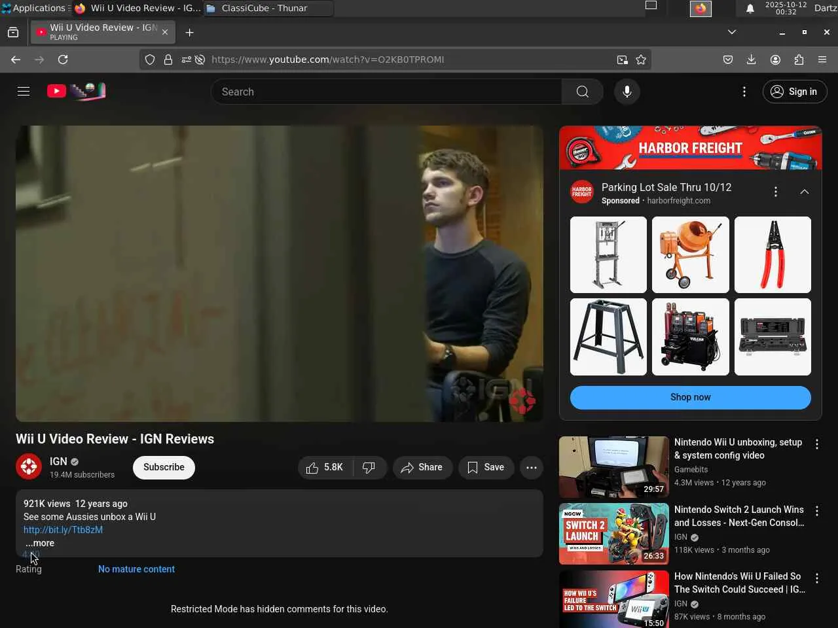The height and width of the screenshot is (628, 838).
Task: Open more actions for the video
Action: [x=532, y=468]
